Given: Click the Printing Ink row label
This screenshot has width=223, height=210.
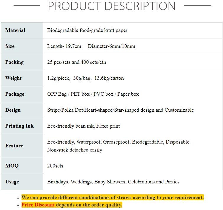Looking at the screenshot, I should tap(19, 126).
